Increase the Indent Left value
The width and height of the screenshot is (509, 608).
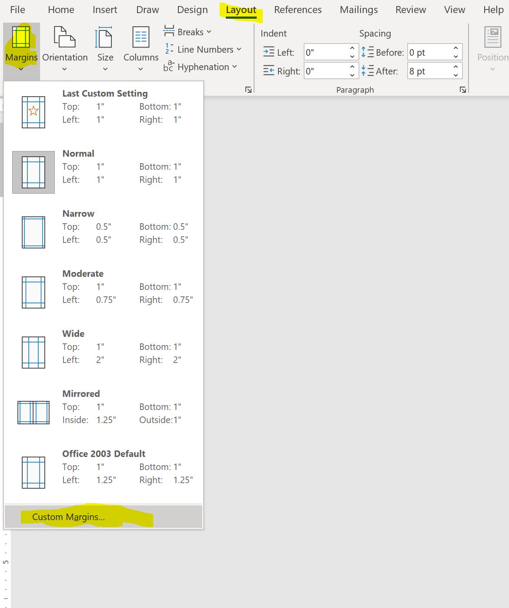352,48
